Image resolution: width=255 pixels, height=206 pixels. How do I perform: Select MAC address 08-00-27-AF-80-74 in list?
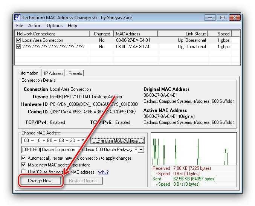pyautogui.click(x=133, y=47)
